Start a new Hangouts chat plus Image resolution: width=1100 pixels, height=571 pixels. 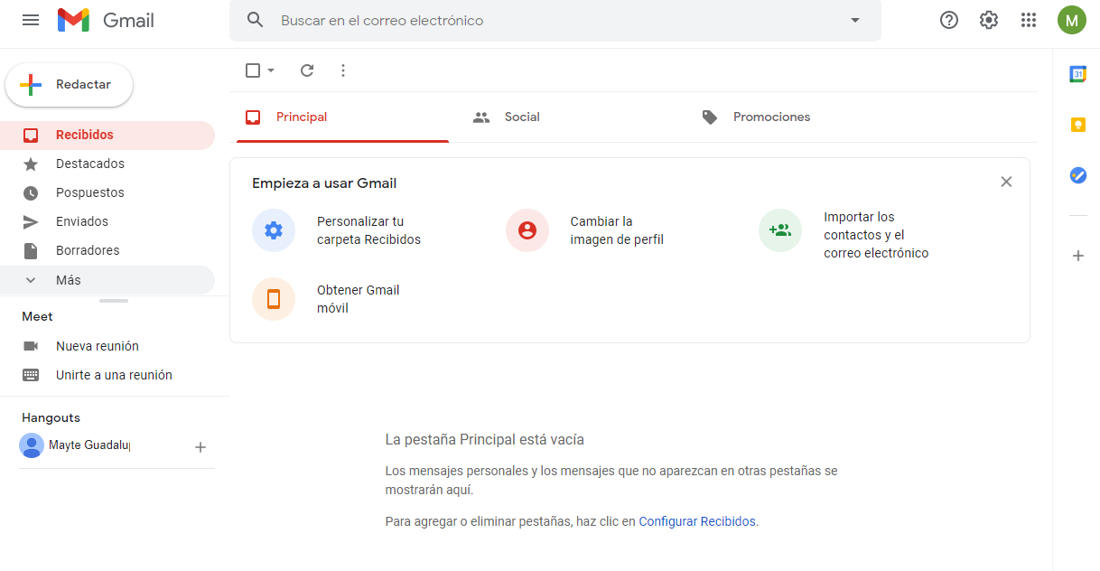click(x=200, y=447)
